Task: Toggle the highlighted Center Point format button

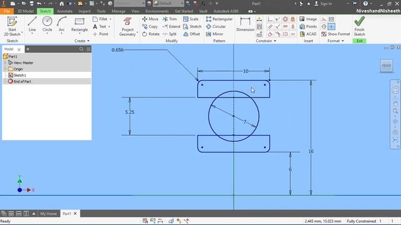Action: tap(331, 26)
